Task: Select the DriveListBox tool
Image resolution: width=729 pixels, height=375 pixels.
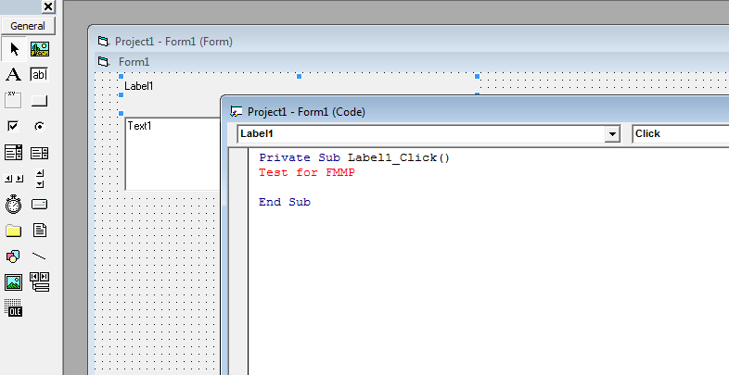Action: click(40, 205)
